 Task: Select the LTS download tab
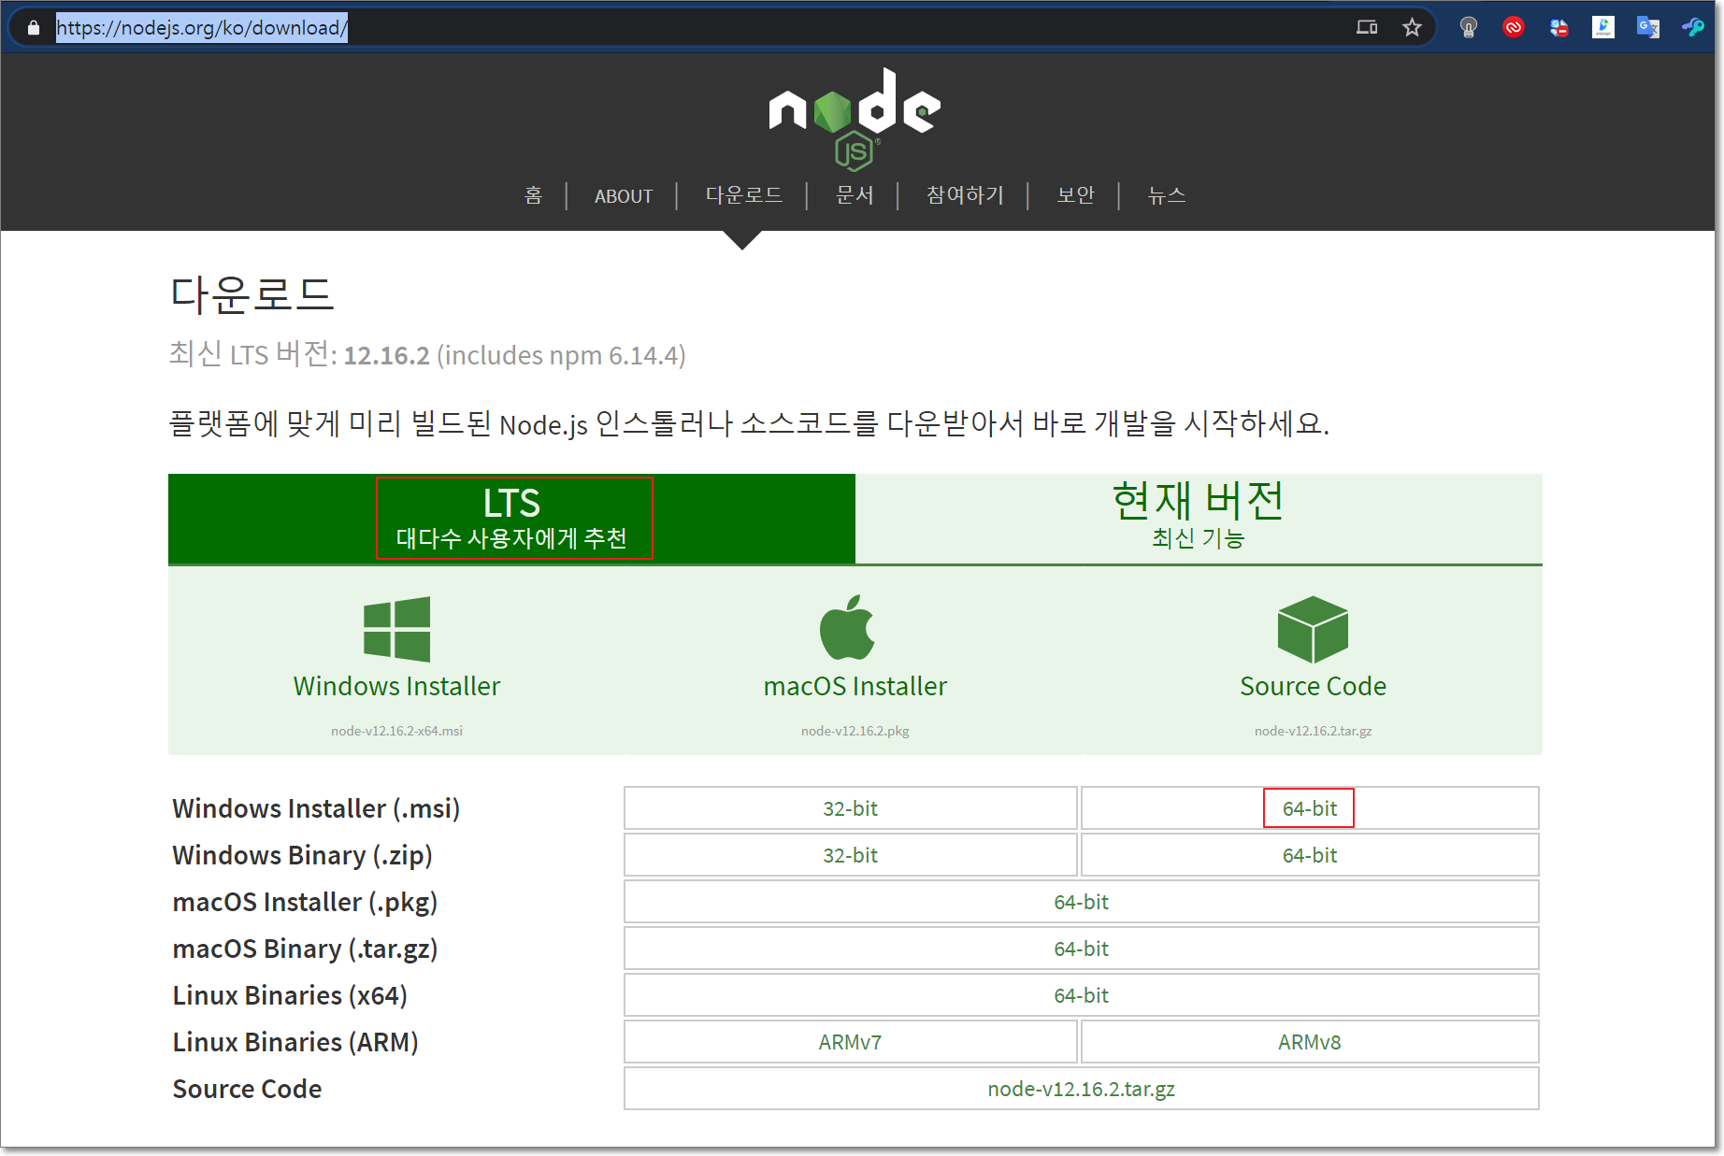(x=511, y=519)
